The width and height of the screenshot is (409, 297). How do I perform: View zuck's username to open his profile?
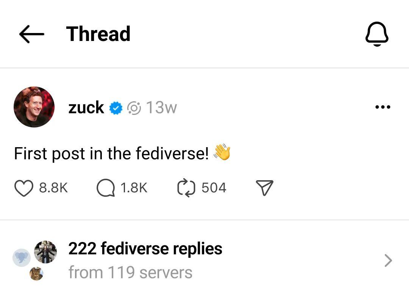point(86,107)
